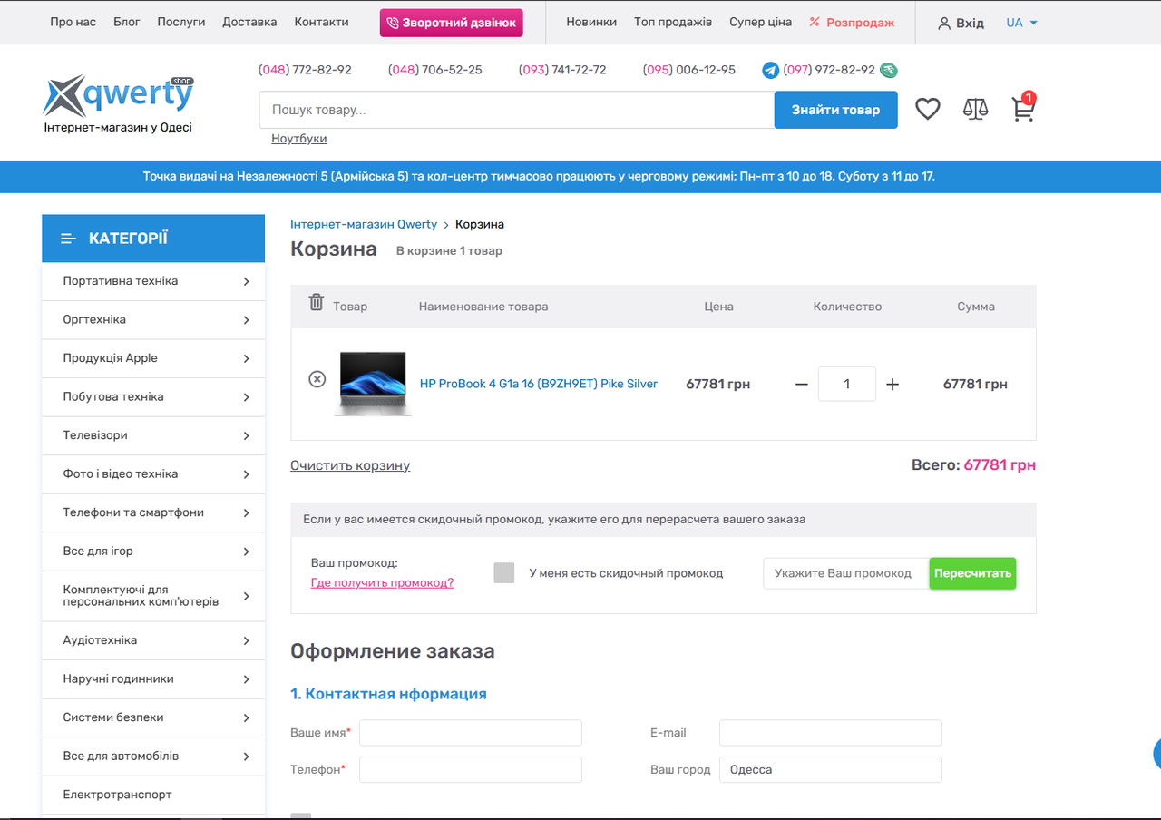Click the КАТЕГОРІЇ header
Image resolution: width=1161 pixels, height=820 pixels.
click(153, 239)
